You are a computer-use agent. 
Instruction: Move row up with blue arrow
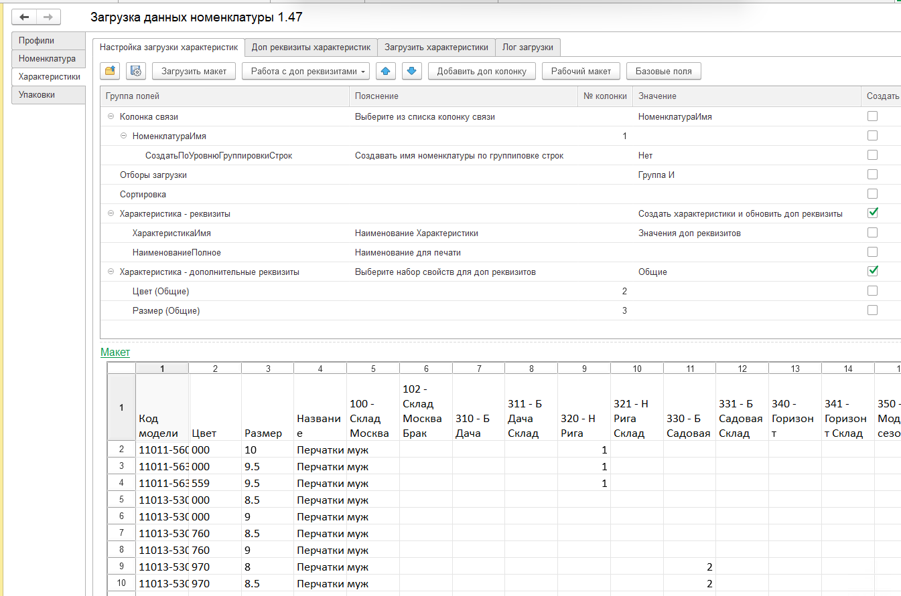(385, 71)
